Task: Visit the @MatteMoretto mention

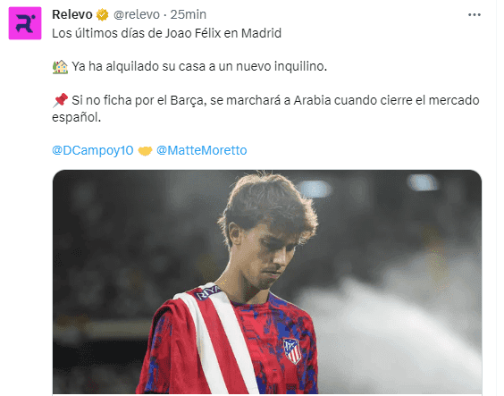Action: (202, 150)
